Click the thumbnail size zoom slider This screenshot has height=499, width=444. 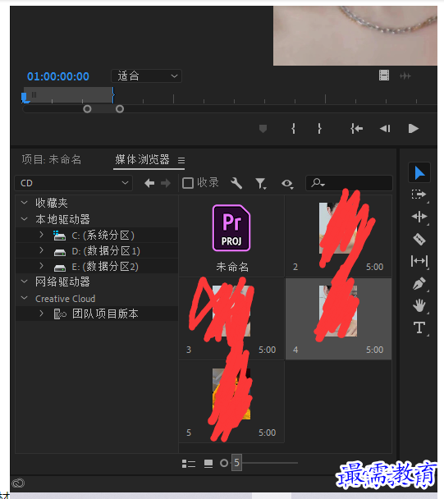tap(259, 463)
